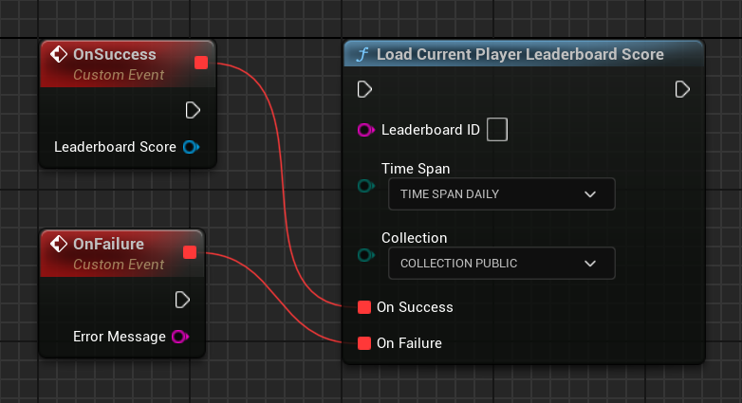Click the red On Success input pin

[364, 307]
